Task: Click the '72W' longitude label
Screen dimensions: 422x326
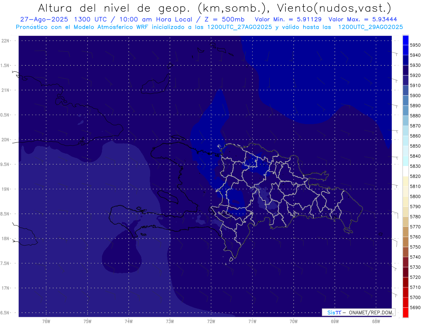Action: click(211, 321)
